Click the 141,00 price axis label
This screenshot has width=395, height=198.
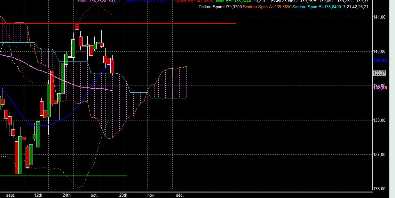pyautogui.click(x=380, y=17)
